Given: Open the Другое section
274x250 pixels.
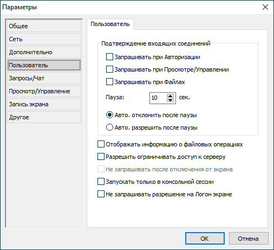Looking at the screenshot, I should pyautogui.click(x=44, y=117).
